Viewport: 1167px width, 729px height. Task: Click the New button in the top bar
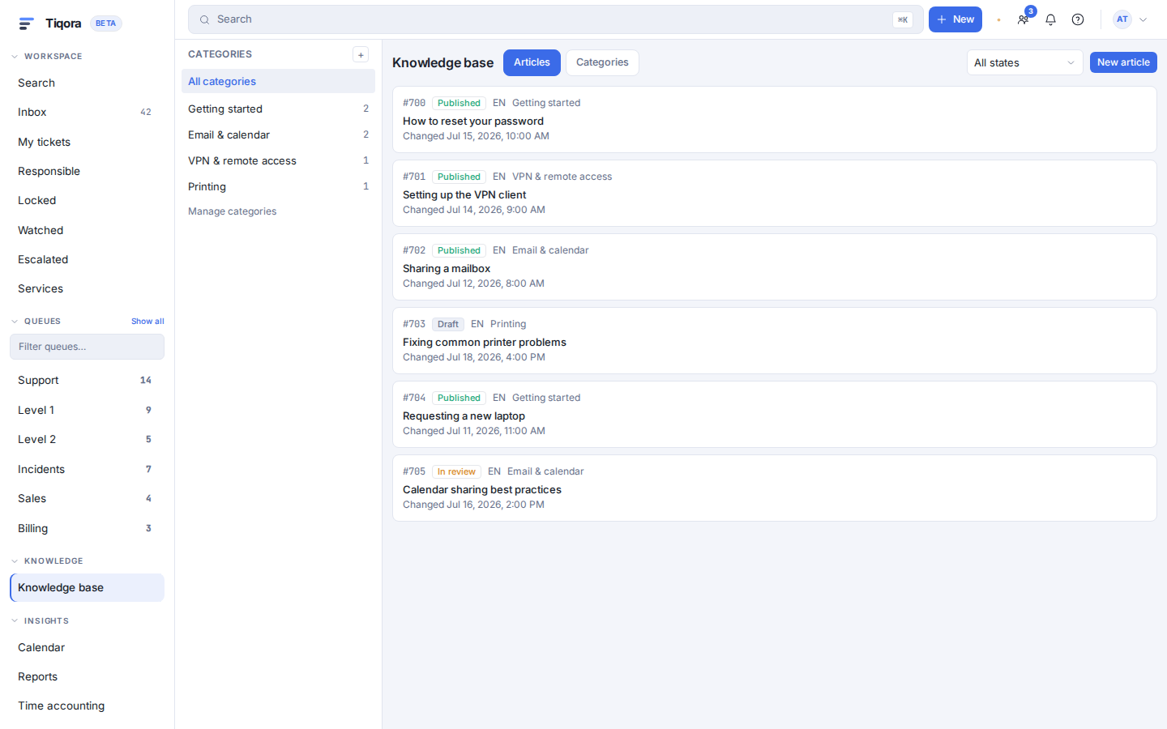[955, 19]
